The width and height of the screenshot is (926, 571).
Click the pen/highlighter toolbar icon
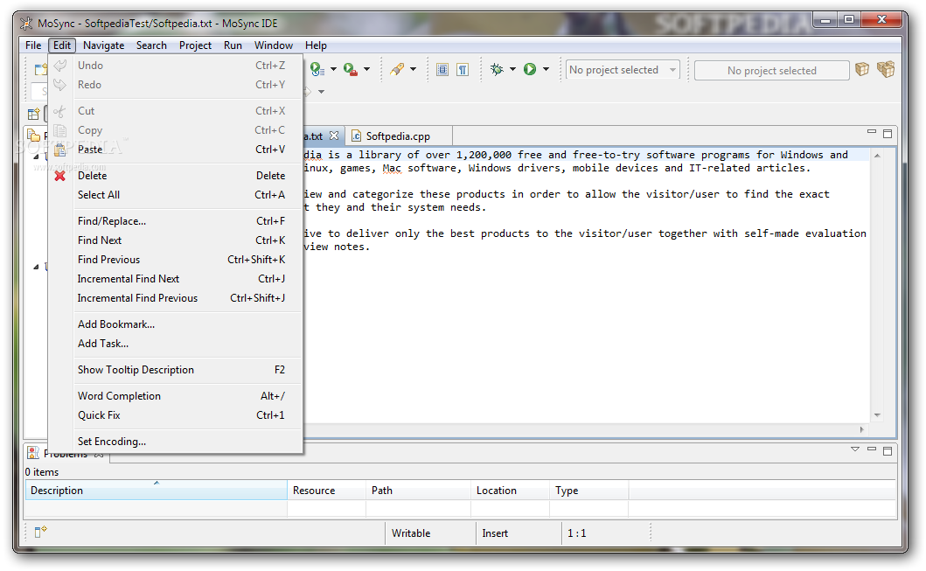pos(397,70)
